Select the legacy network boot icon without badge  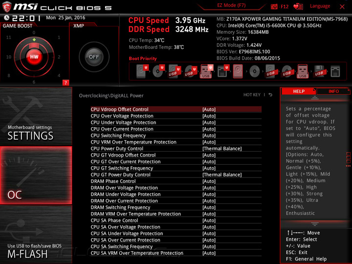pyautogui.click(x=335, y=71)
